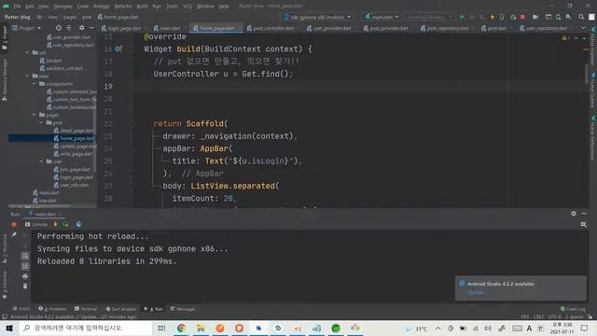
Task: Click the Chrome icon in the taskbar
Action: 181,328
